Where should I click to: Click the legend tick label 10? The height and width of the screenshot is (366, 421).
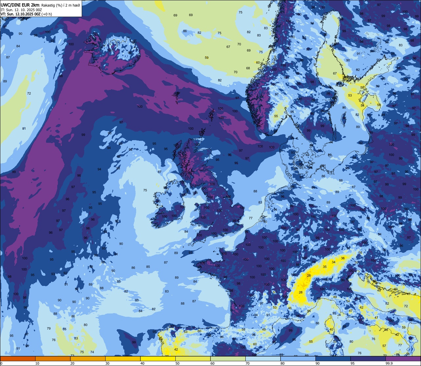click(37, 363)
